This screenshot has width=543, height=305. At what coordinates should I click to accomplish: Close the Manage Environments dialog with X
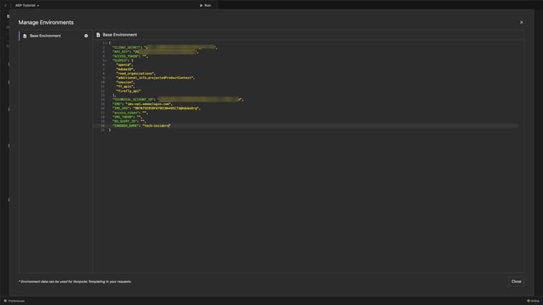(x=521, y=22)
